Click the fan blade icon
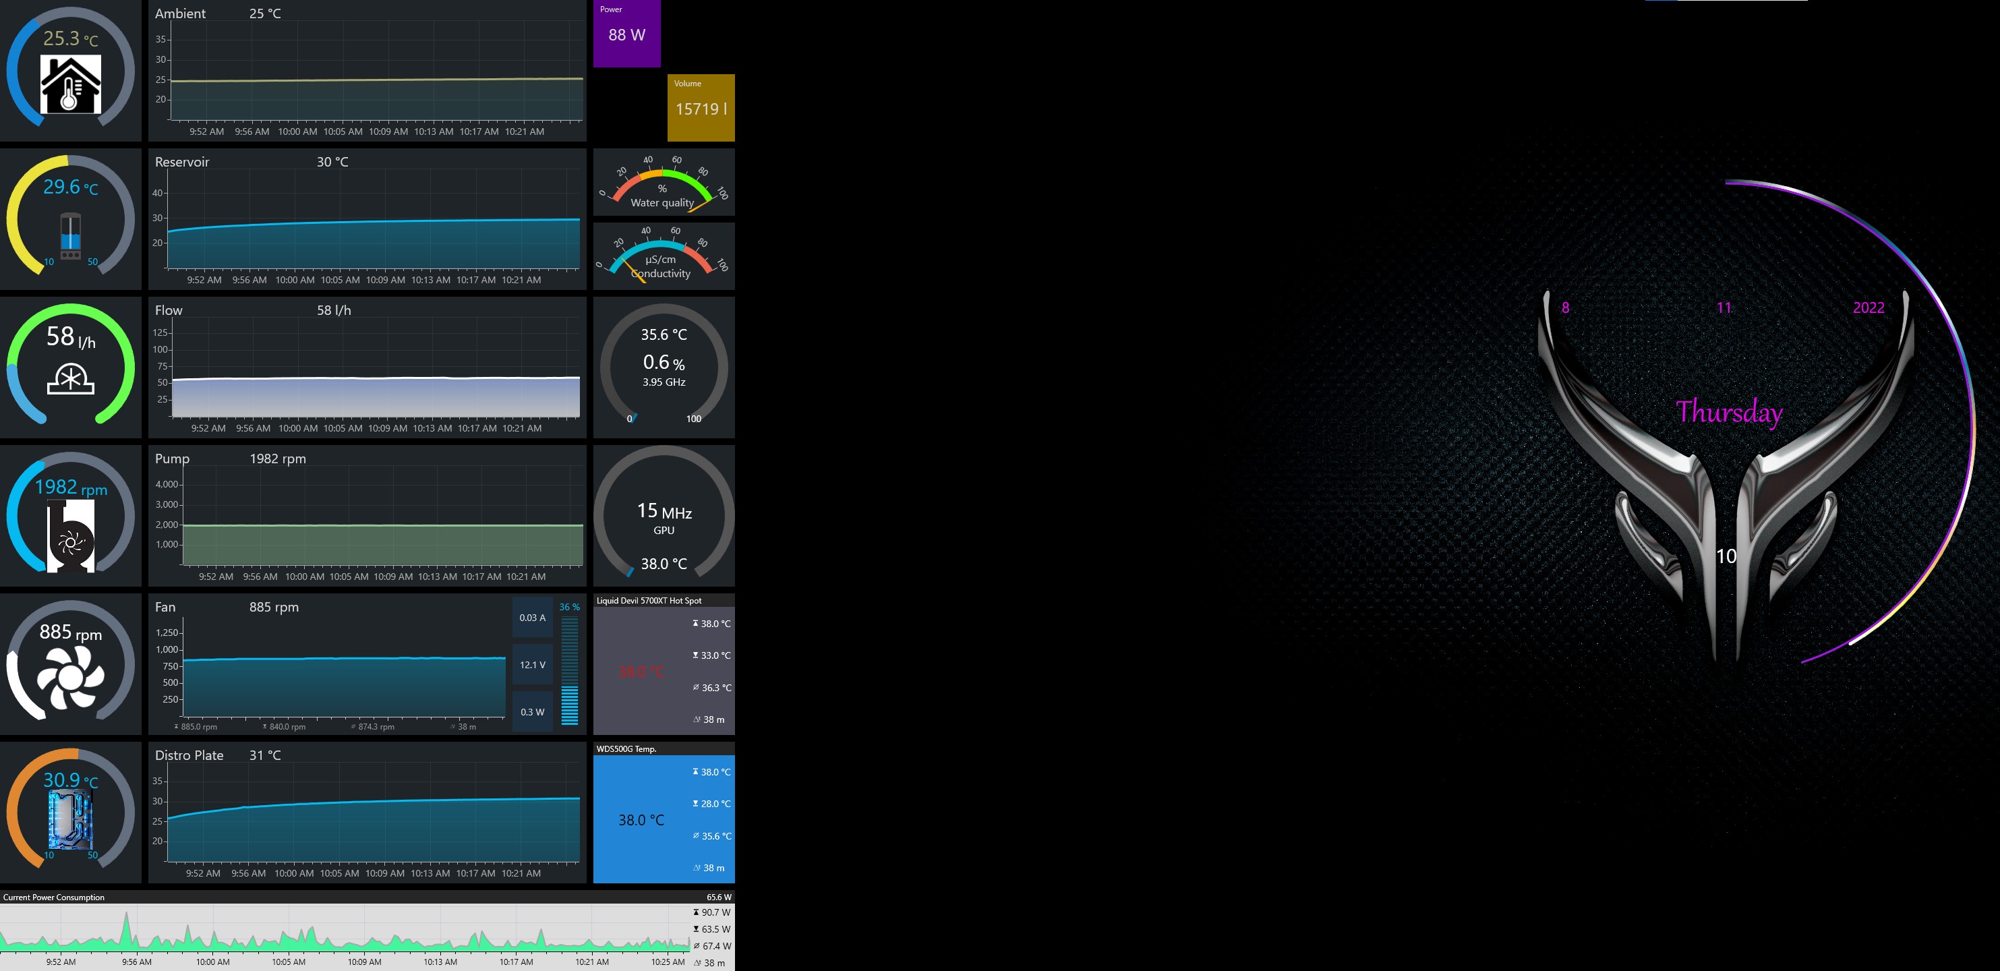The image size is (2000, 971). 70,678
